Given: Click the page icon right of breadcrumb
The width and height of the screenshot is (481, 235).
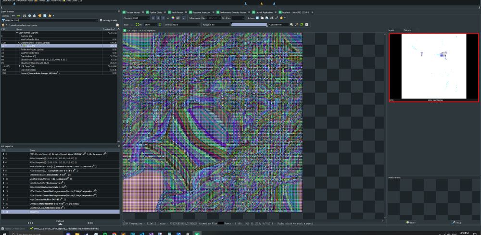Looking at the screenshot, I should (117, 25).
